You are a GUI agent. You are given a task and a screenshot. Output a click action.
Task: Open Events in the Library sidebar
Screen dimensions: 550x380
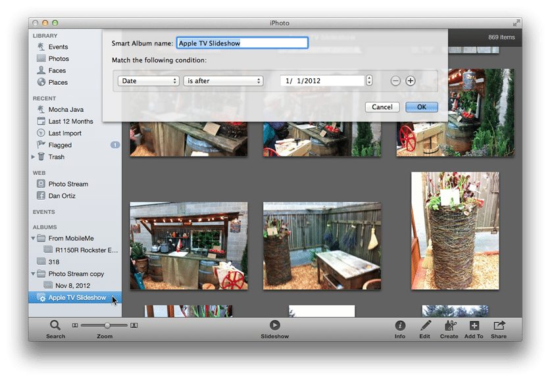point(58,47)
